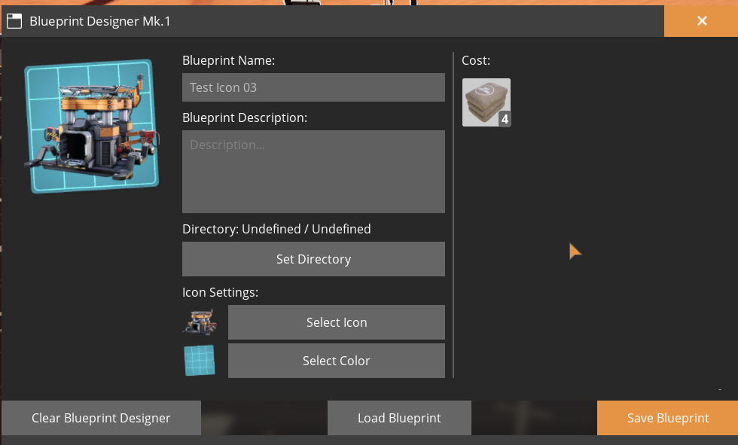Click the 'Blueprint Description:' label
The height and width of the screenshot is (445, 738).
click(x=245, y=117)
